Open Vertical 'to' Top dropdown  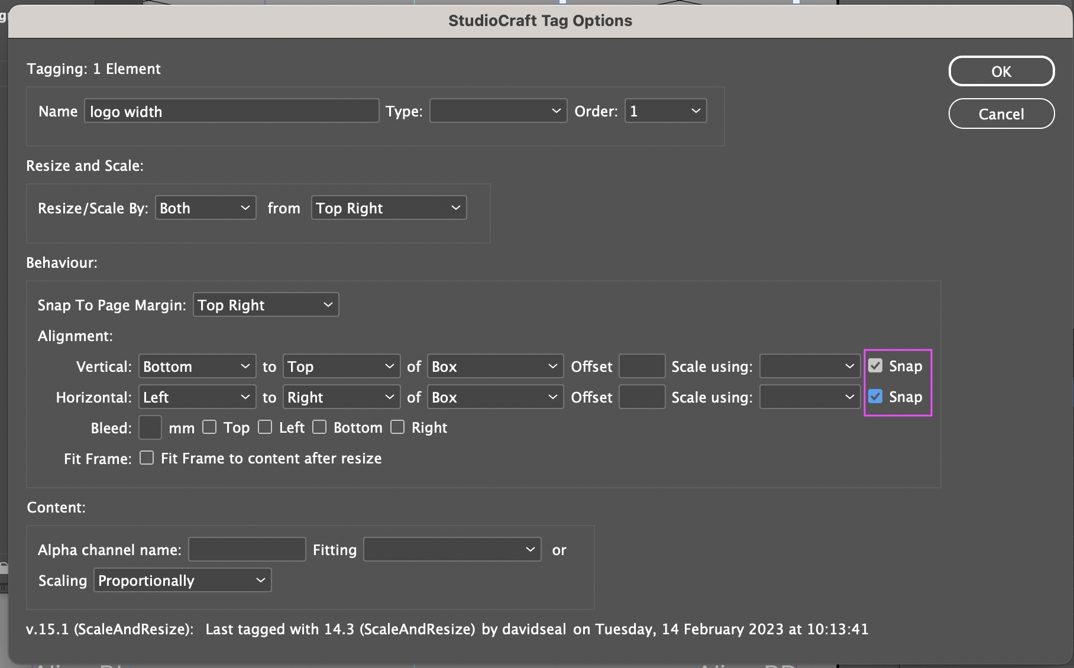[x=341, y=367]
